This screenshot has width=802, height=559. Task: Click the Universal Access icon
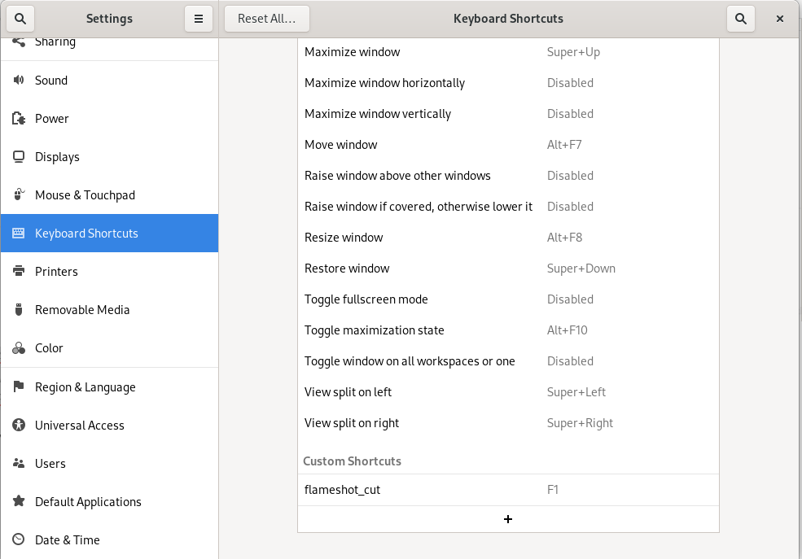(x=19, y=426)
